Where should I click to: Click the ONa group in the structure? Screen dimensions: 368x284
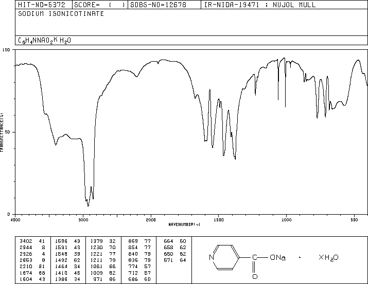277,257
